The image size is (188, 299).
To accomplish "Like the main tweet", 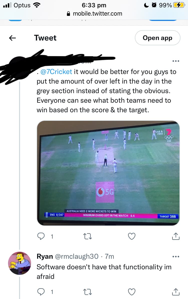I will point(132,236).
